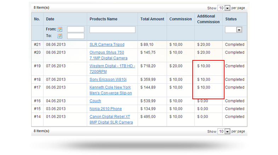
Task: Open Kenneth Cole New York Slip-on link
Action: tap(110, 90)
